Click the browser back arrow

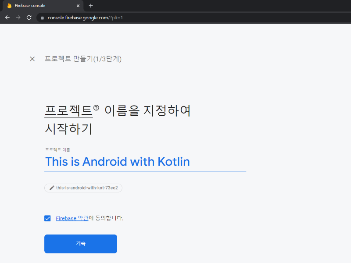[x=7, y=18]
